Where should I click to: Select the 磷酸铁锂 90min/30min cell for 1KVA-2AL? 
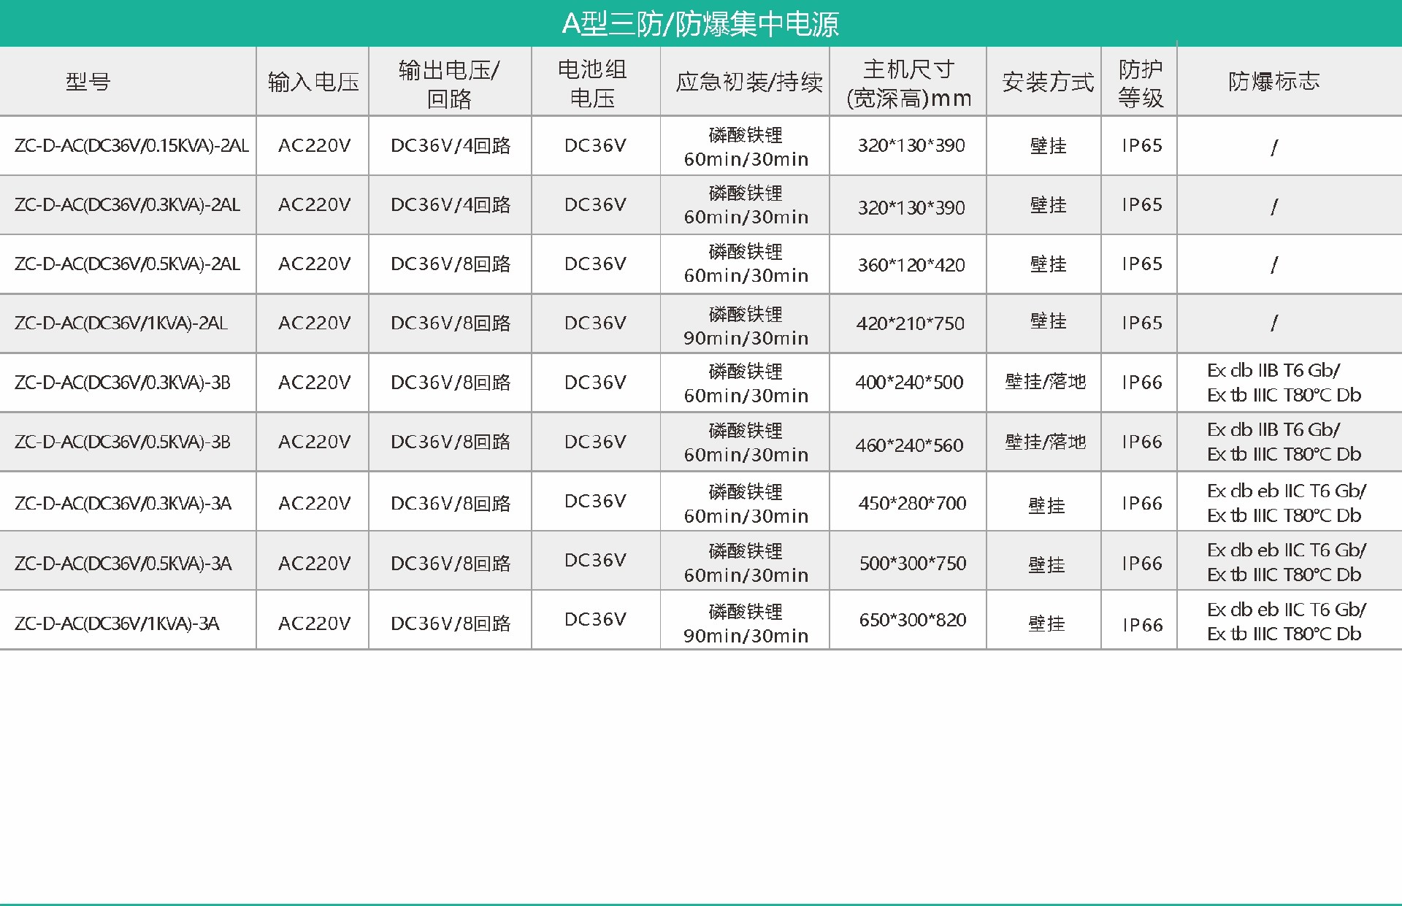745,323
